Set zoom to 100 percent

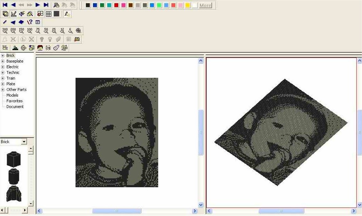pos(30,31)
